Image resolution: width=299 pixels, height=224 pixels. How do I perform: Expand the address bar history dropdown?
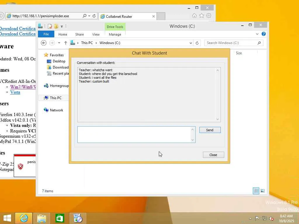point(191,43)
